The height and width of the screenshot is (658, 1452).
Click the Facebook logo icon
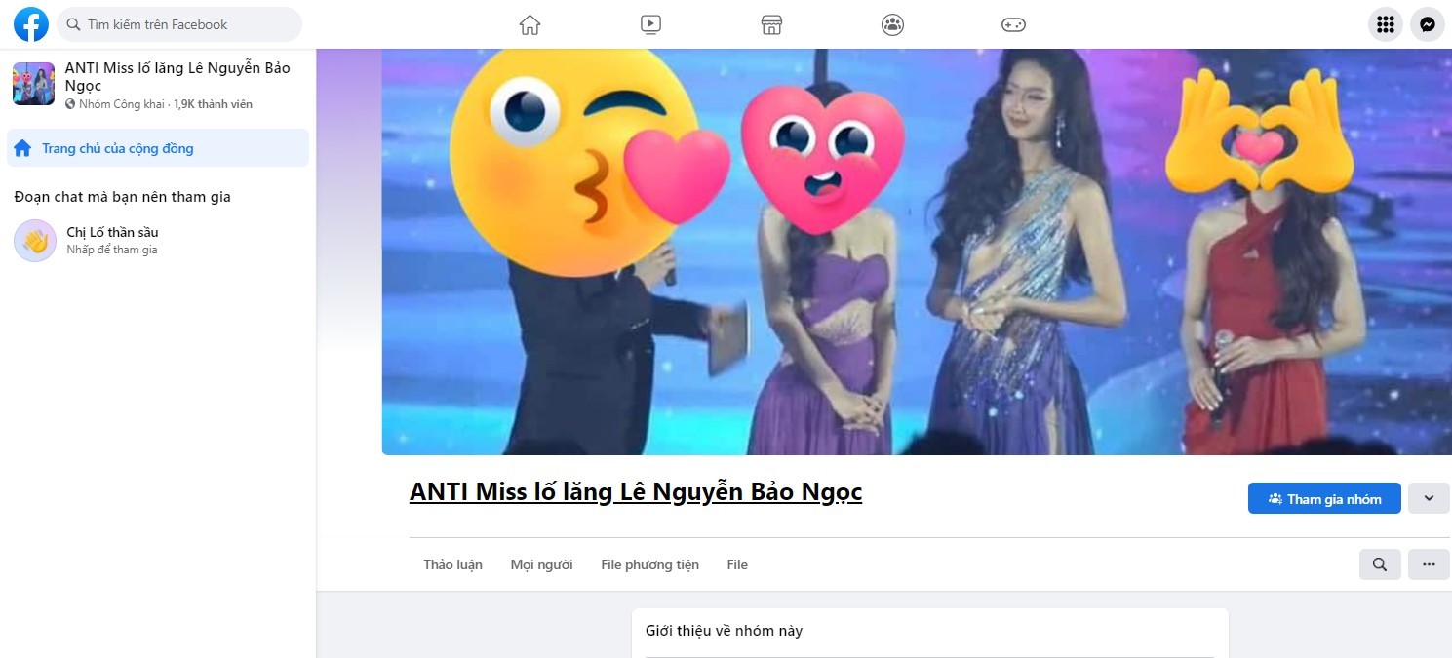(30, 24)
